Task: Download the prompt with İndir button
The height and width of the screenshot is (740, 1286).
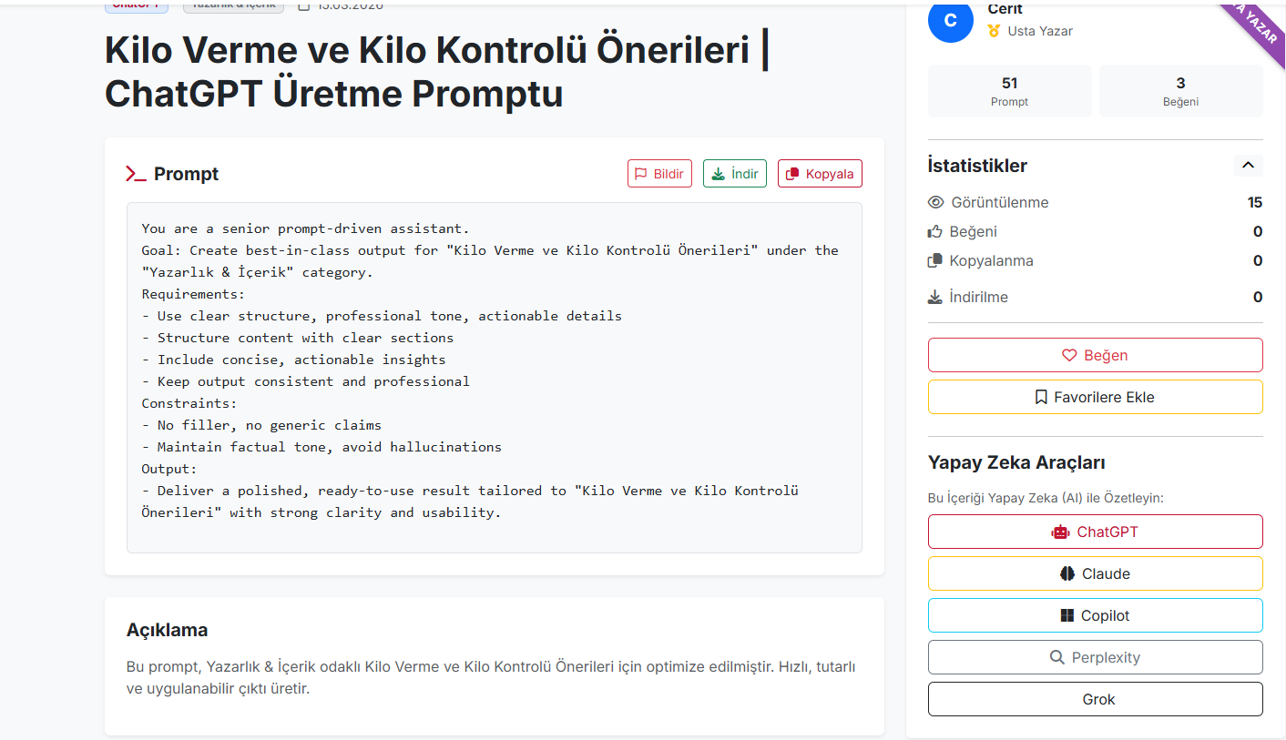Action: tap(735, 174)
